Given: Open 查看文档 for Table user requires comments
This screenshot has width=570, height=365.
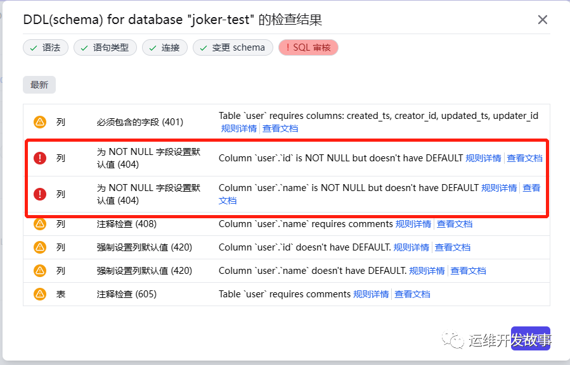Looking at the screenshot, I should pos(412,294).
